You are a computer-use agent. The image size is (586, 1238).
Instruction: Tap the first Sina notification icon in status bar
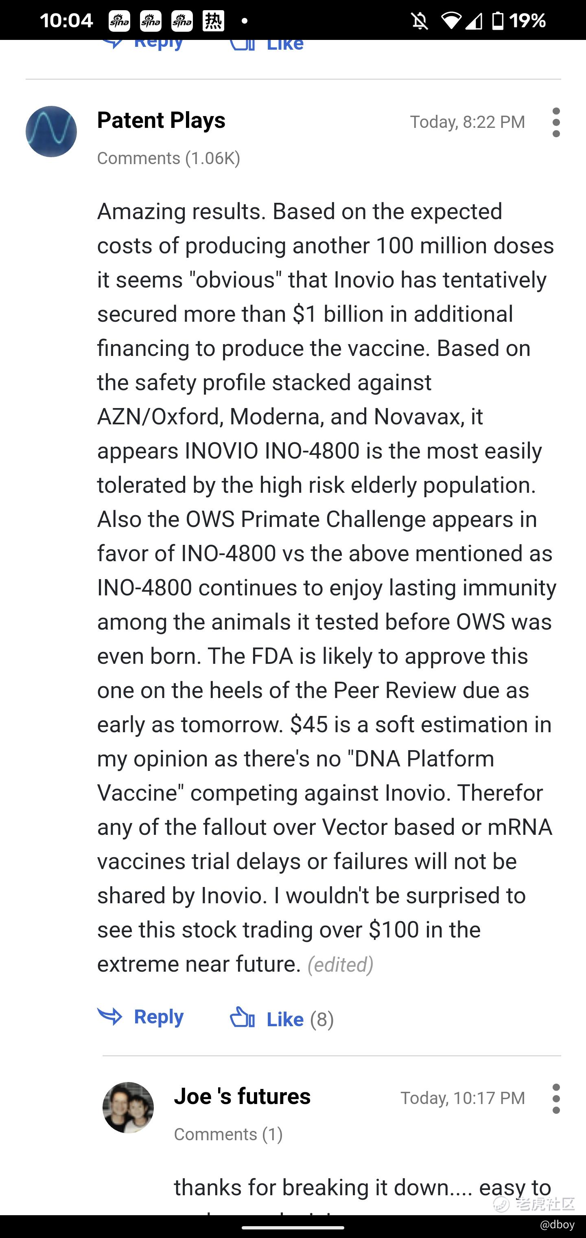(119, 21)
